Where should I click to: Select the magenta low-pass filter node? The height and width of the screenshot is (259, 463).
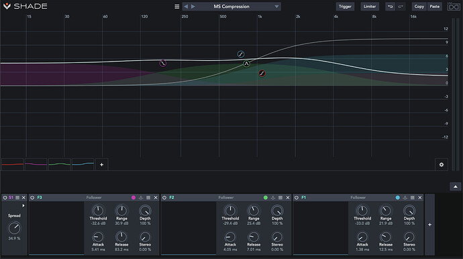pos(162,64)
